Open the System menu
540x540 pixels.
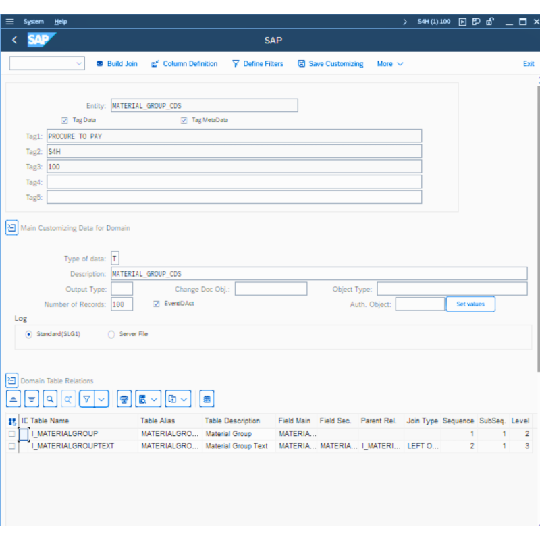(x=33, y=21)
